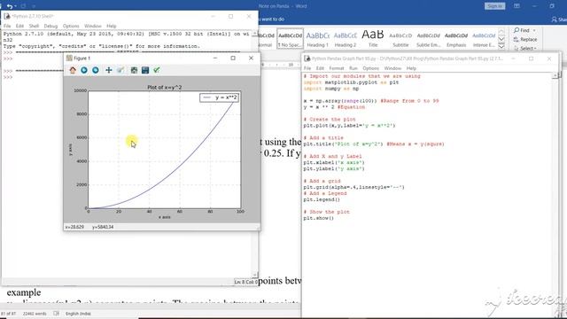Apply the Subtle Emphasis style in Word
567x319 pixels.
pyautogui.click(x=428, y=39)
